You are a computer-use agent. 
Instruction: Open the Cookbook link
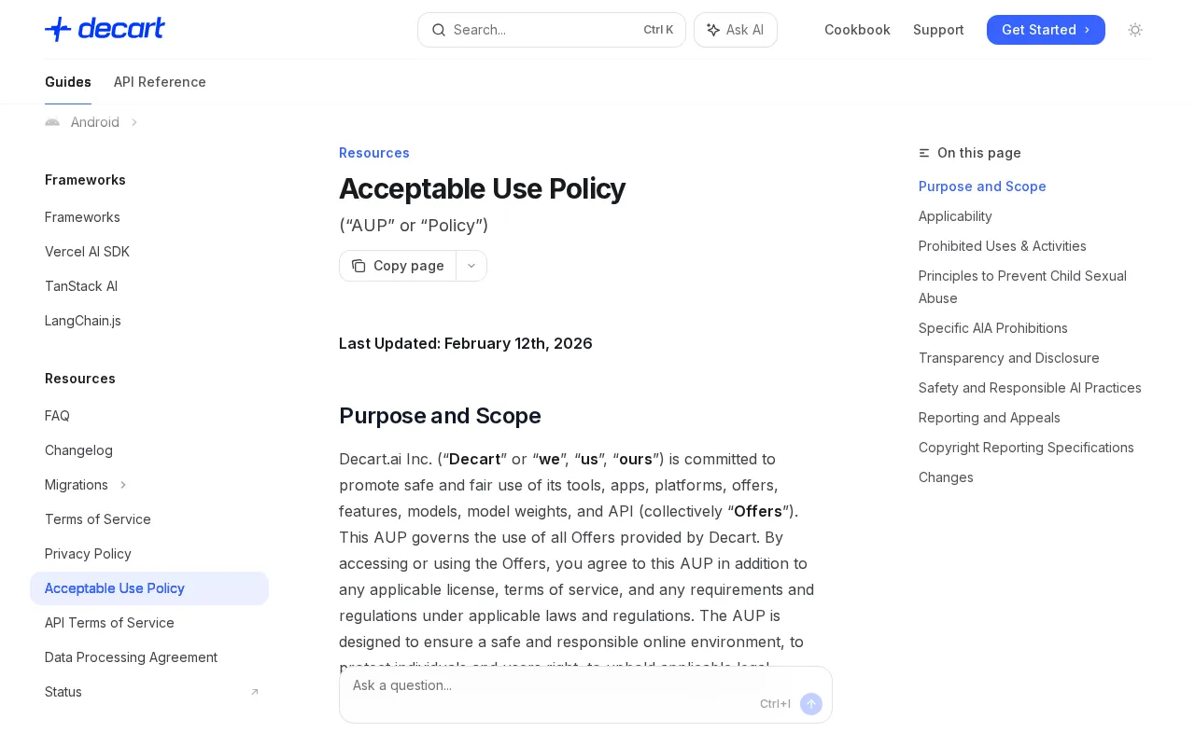857,30
